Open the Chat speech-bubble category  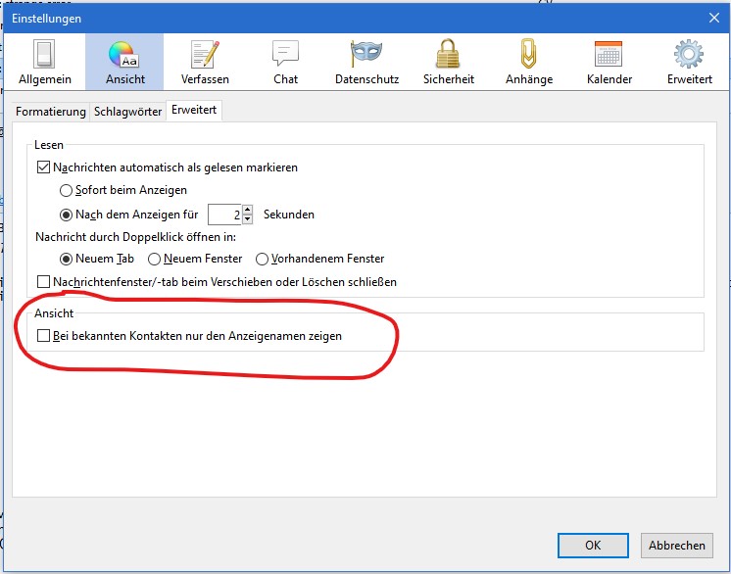(x=285, y=62)
